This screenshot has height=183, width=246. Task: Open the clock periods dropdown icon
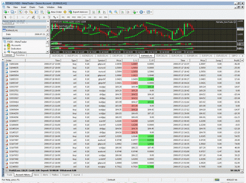[x=142, y=12]
